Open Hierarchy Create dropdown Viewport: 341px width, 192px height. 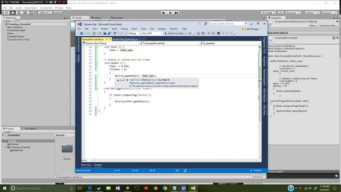[x=8, y=21]
